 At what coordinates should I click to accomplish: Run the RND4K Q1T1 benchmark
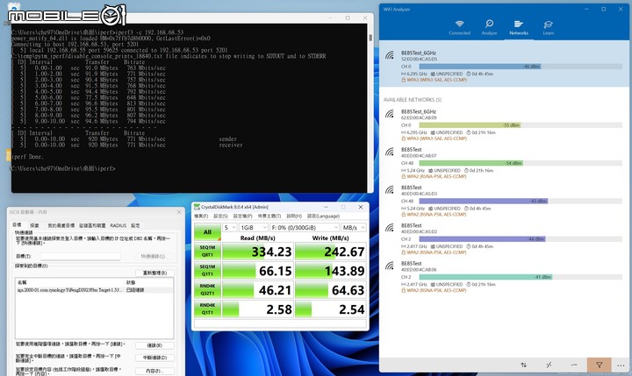pos(207,309)
